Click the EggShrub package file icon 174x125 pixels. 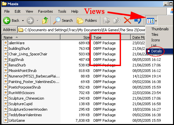pos(6,60)
